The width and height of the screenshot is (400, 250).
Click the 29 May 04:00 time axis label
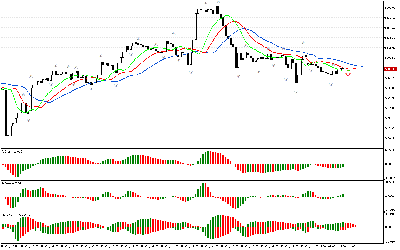pos(209,246)
